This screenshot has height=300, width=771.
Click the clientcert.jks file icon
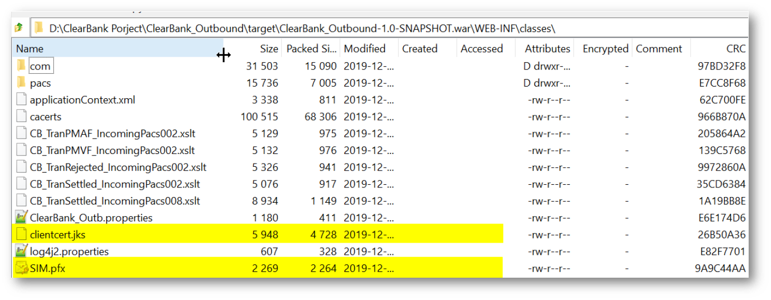tap(21, 235)
